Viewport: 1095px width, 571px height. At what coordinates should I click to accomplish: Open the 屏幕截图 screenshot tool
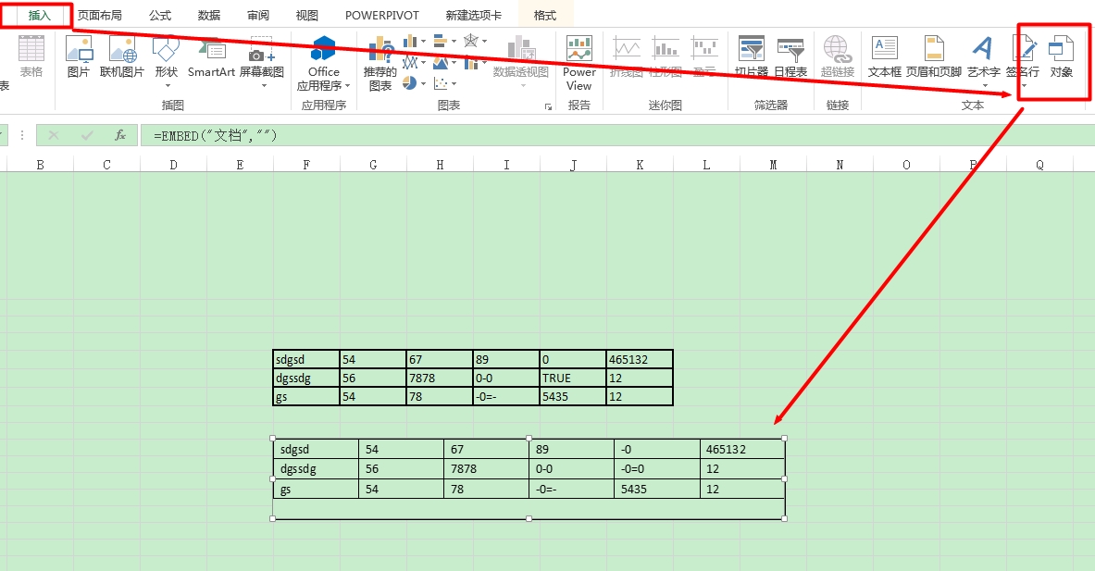pos(262,61)
